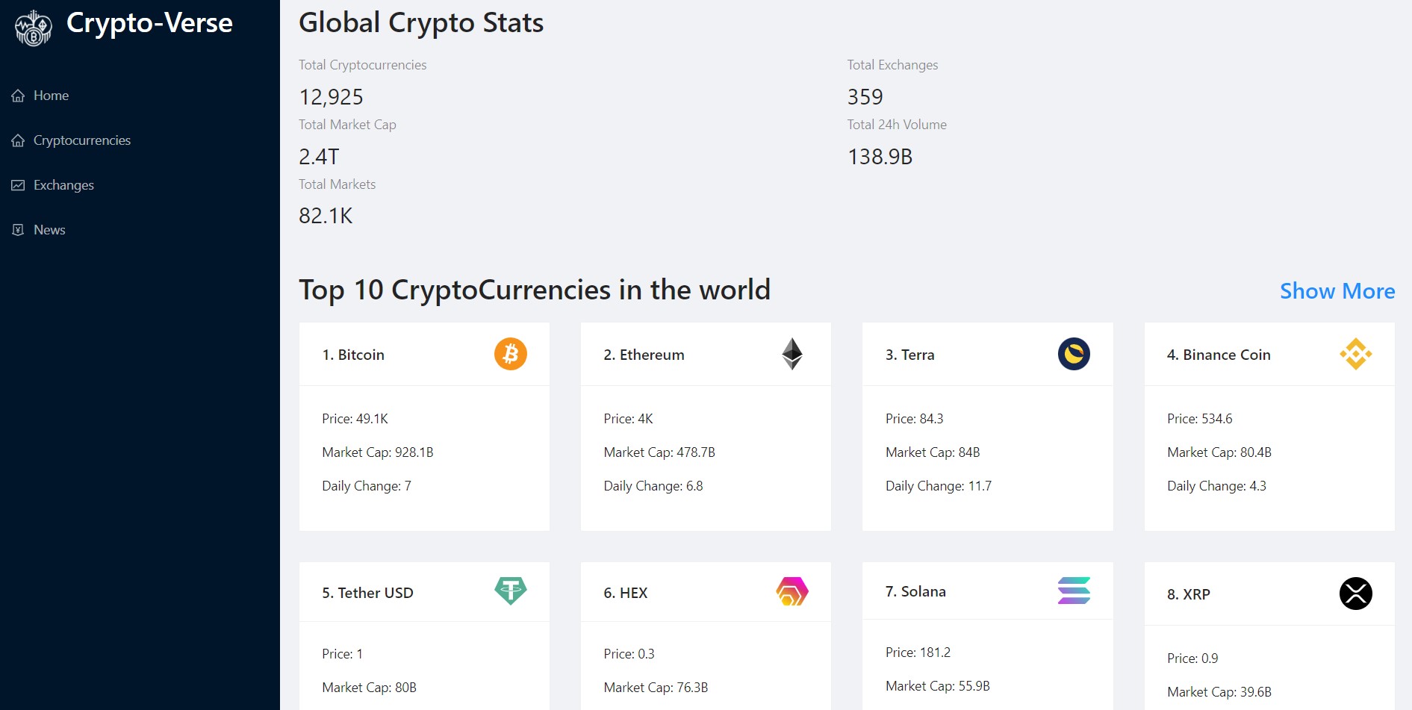Viewport: 1412px width, 710px height.
Task: Select the Ethereum card details
Action: (706, 452)
